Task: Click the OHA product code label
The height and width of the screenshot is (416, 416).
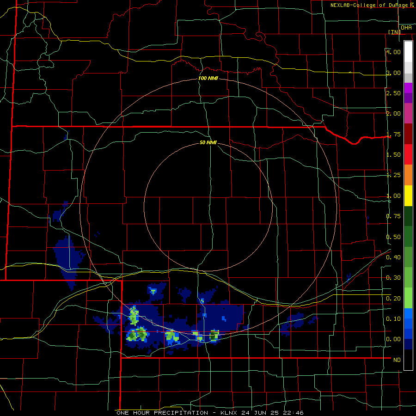Action: pos(406,28)
